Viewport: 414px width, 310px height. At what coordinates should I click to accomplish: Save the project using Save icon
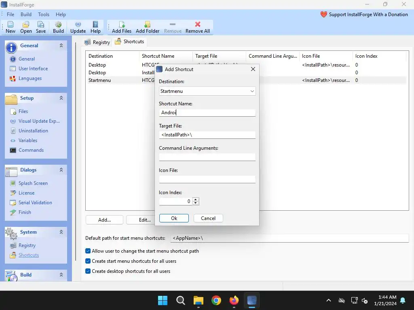click(41, 25)
